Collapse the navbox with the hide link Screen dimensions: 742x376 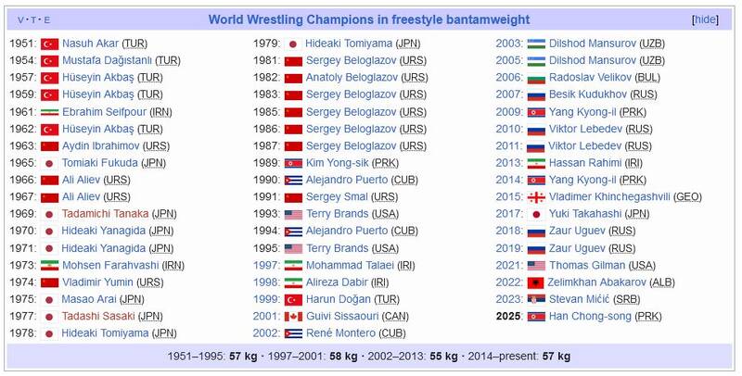tap(705, 19)
